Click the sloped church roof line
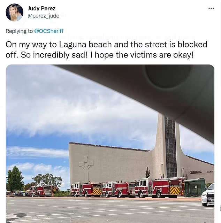 click(x=109, y=146)
